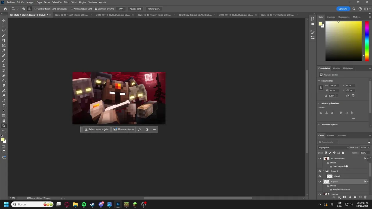Select the Horizontal Type tool

(4, 106)
